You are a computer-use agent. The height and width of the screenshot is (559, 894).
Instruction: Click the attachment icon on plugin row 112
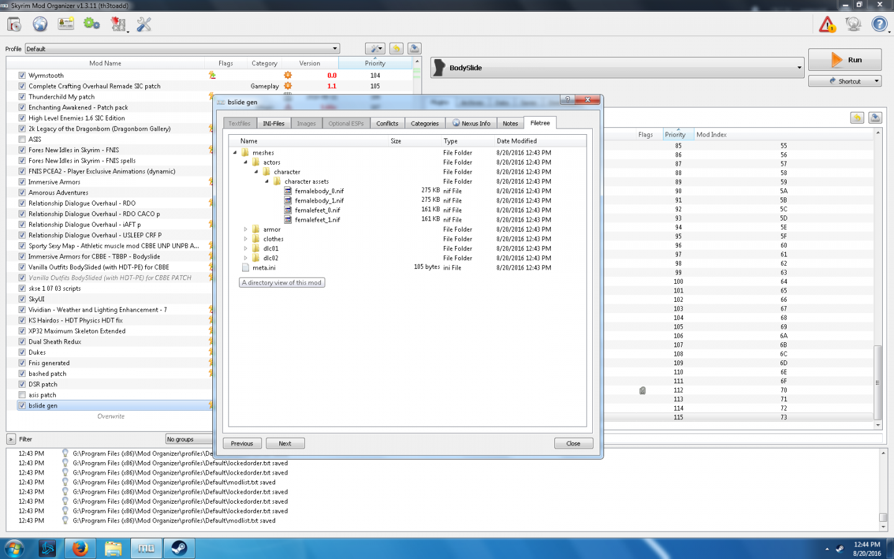pyautogui.click(x=643, y=391)
